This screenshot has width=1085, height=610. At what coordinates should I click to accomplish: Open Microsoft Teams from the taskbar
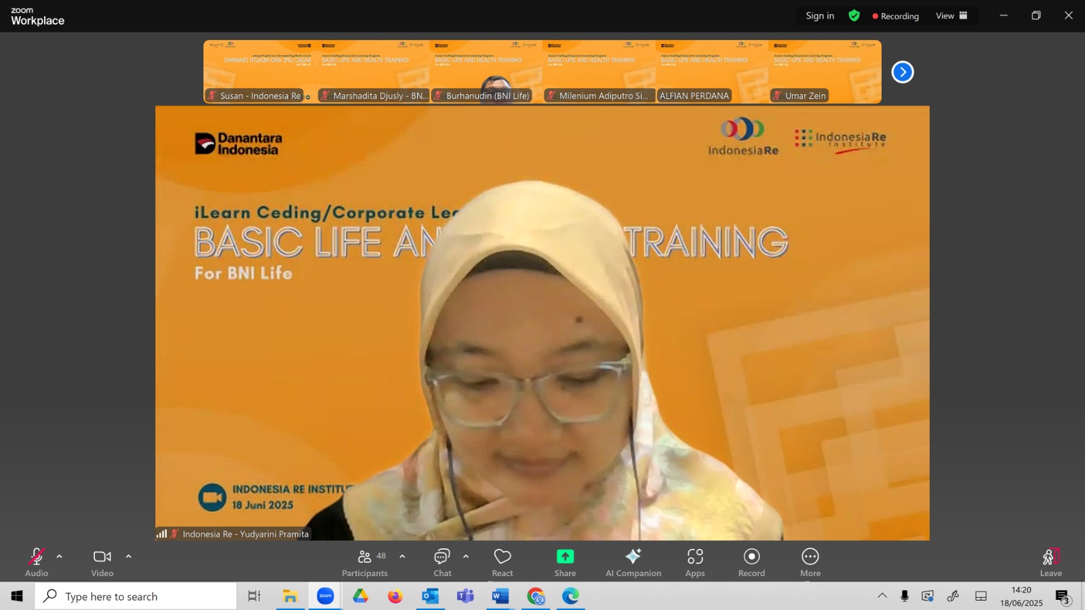(x=465, y=596)
